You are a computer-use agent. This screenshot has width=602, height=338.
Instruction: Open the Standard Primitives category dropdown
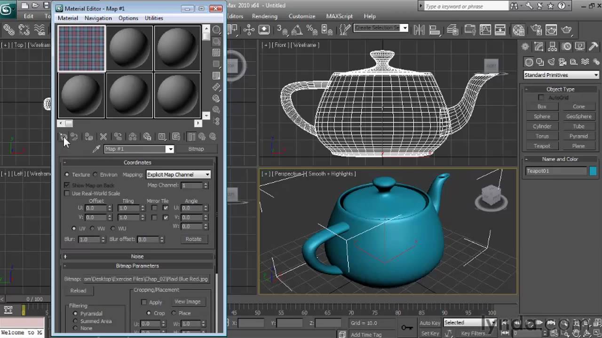pos(561,75)
